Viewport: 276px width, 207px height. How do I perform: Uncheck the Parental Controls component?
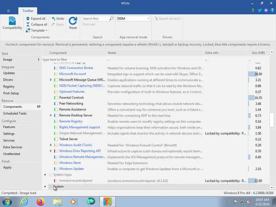click(x=56, y=98)
